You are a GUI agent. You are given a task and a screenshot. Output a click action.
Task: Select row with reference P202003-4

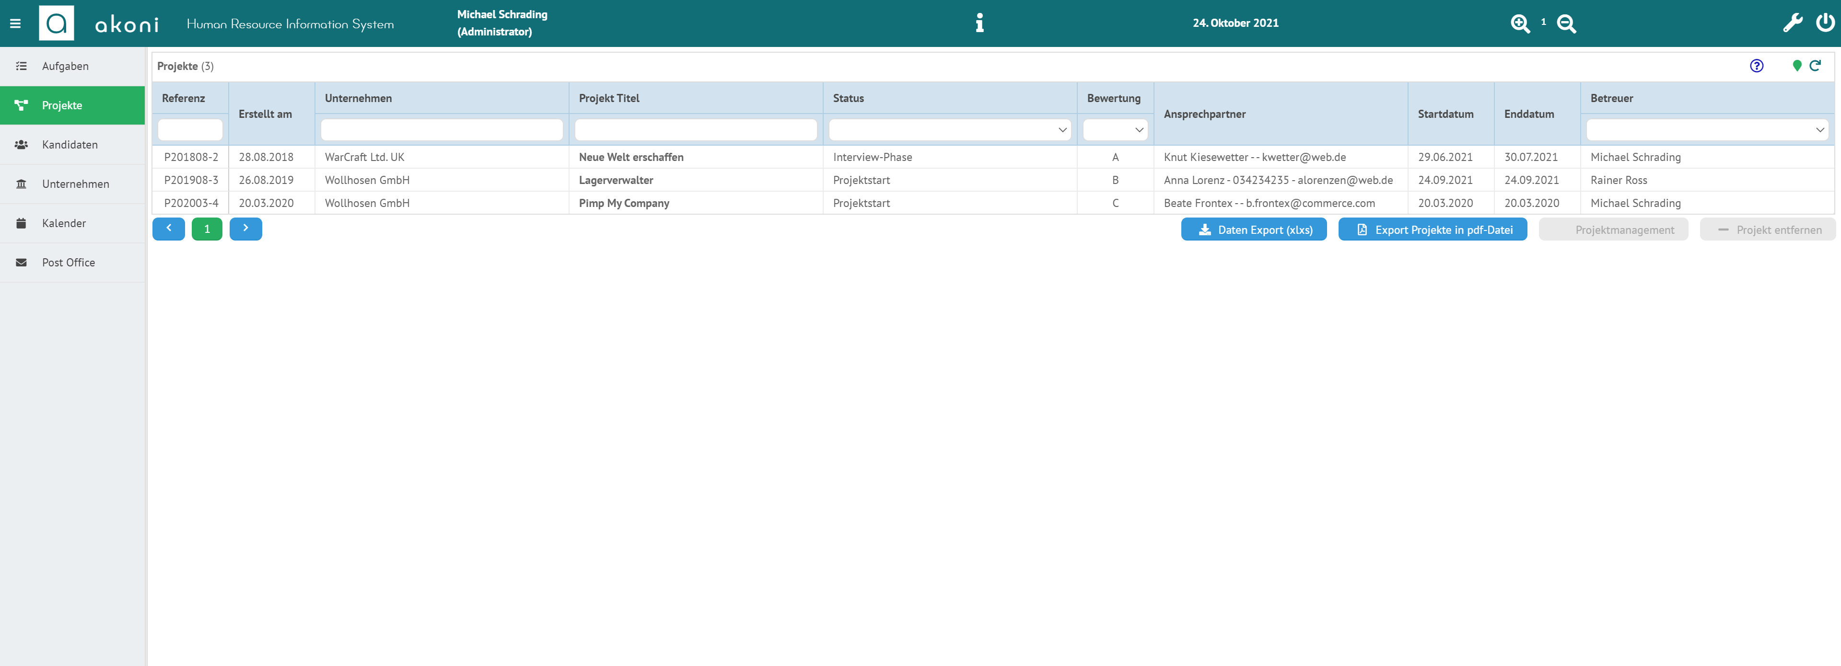[993, 203]
